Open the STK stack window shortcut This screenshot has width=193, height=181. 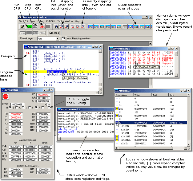pyautogui.click(x=142, y=27)
